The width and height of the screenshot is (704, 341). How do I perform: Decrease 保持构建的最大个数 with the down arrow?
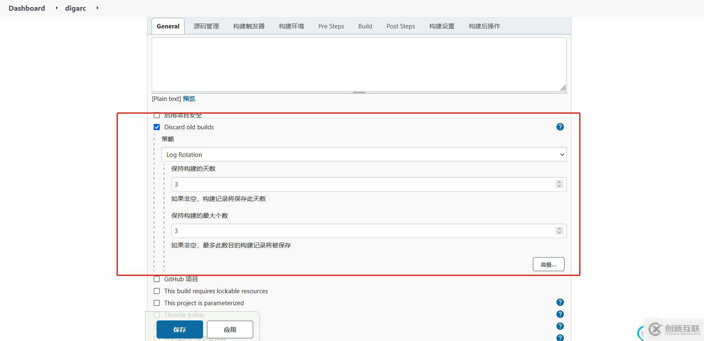coord(559,233)
